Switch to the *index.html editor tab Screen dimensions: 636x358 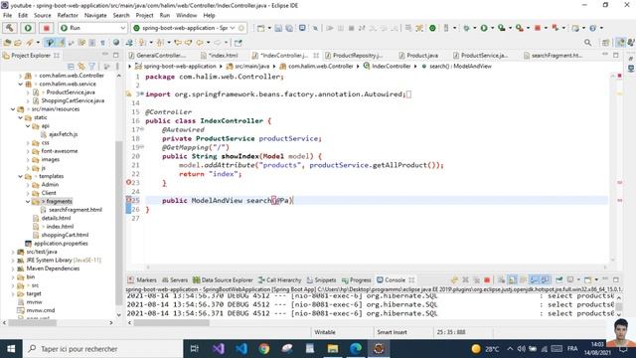pyautogui.click(x=220, y=56)
